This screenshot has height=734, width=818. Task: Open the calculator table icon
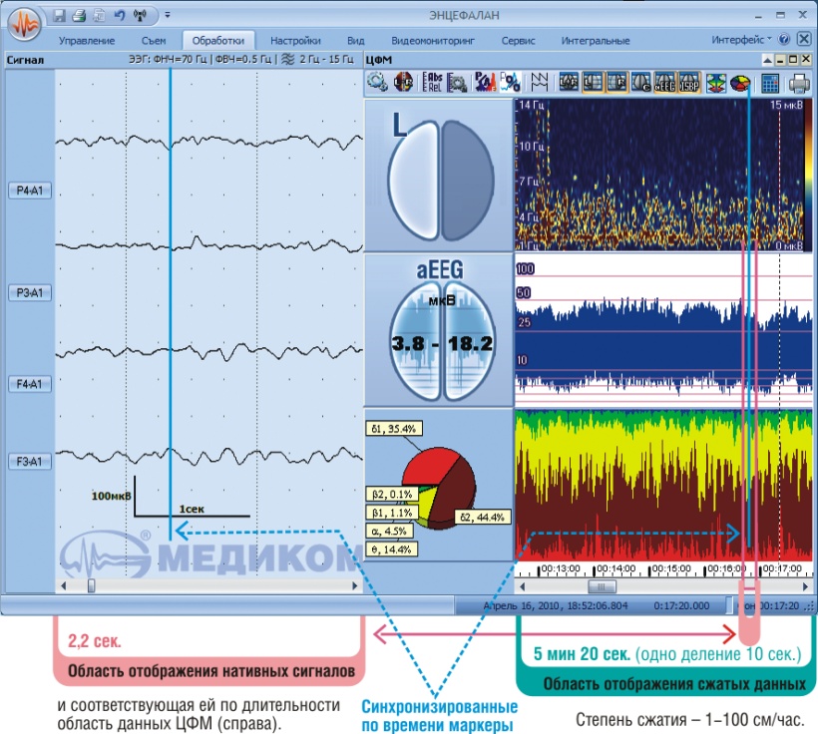[x=770, y=83]
